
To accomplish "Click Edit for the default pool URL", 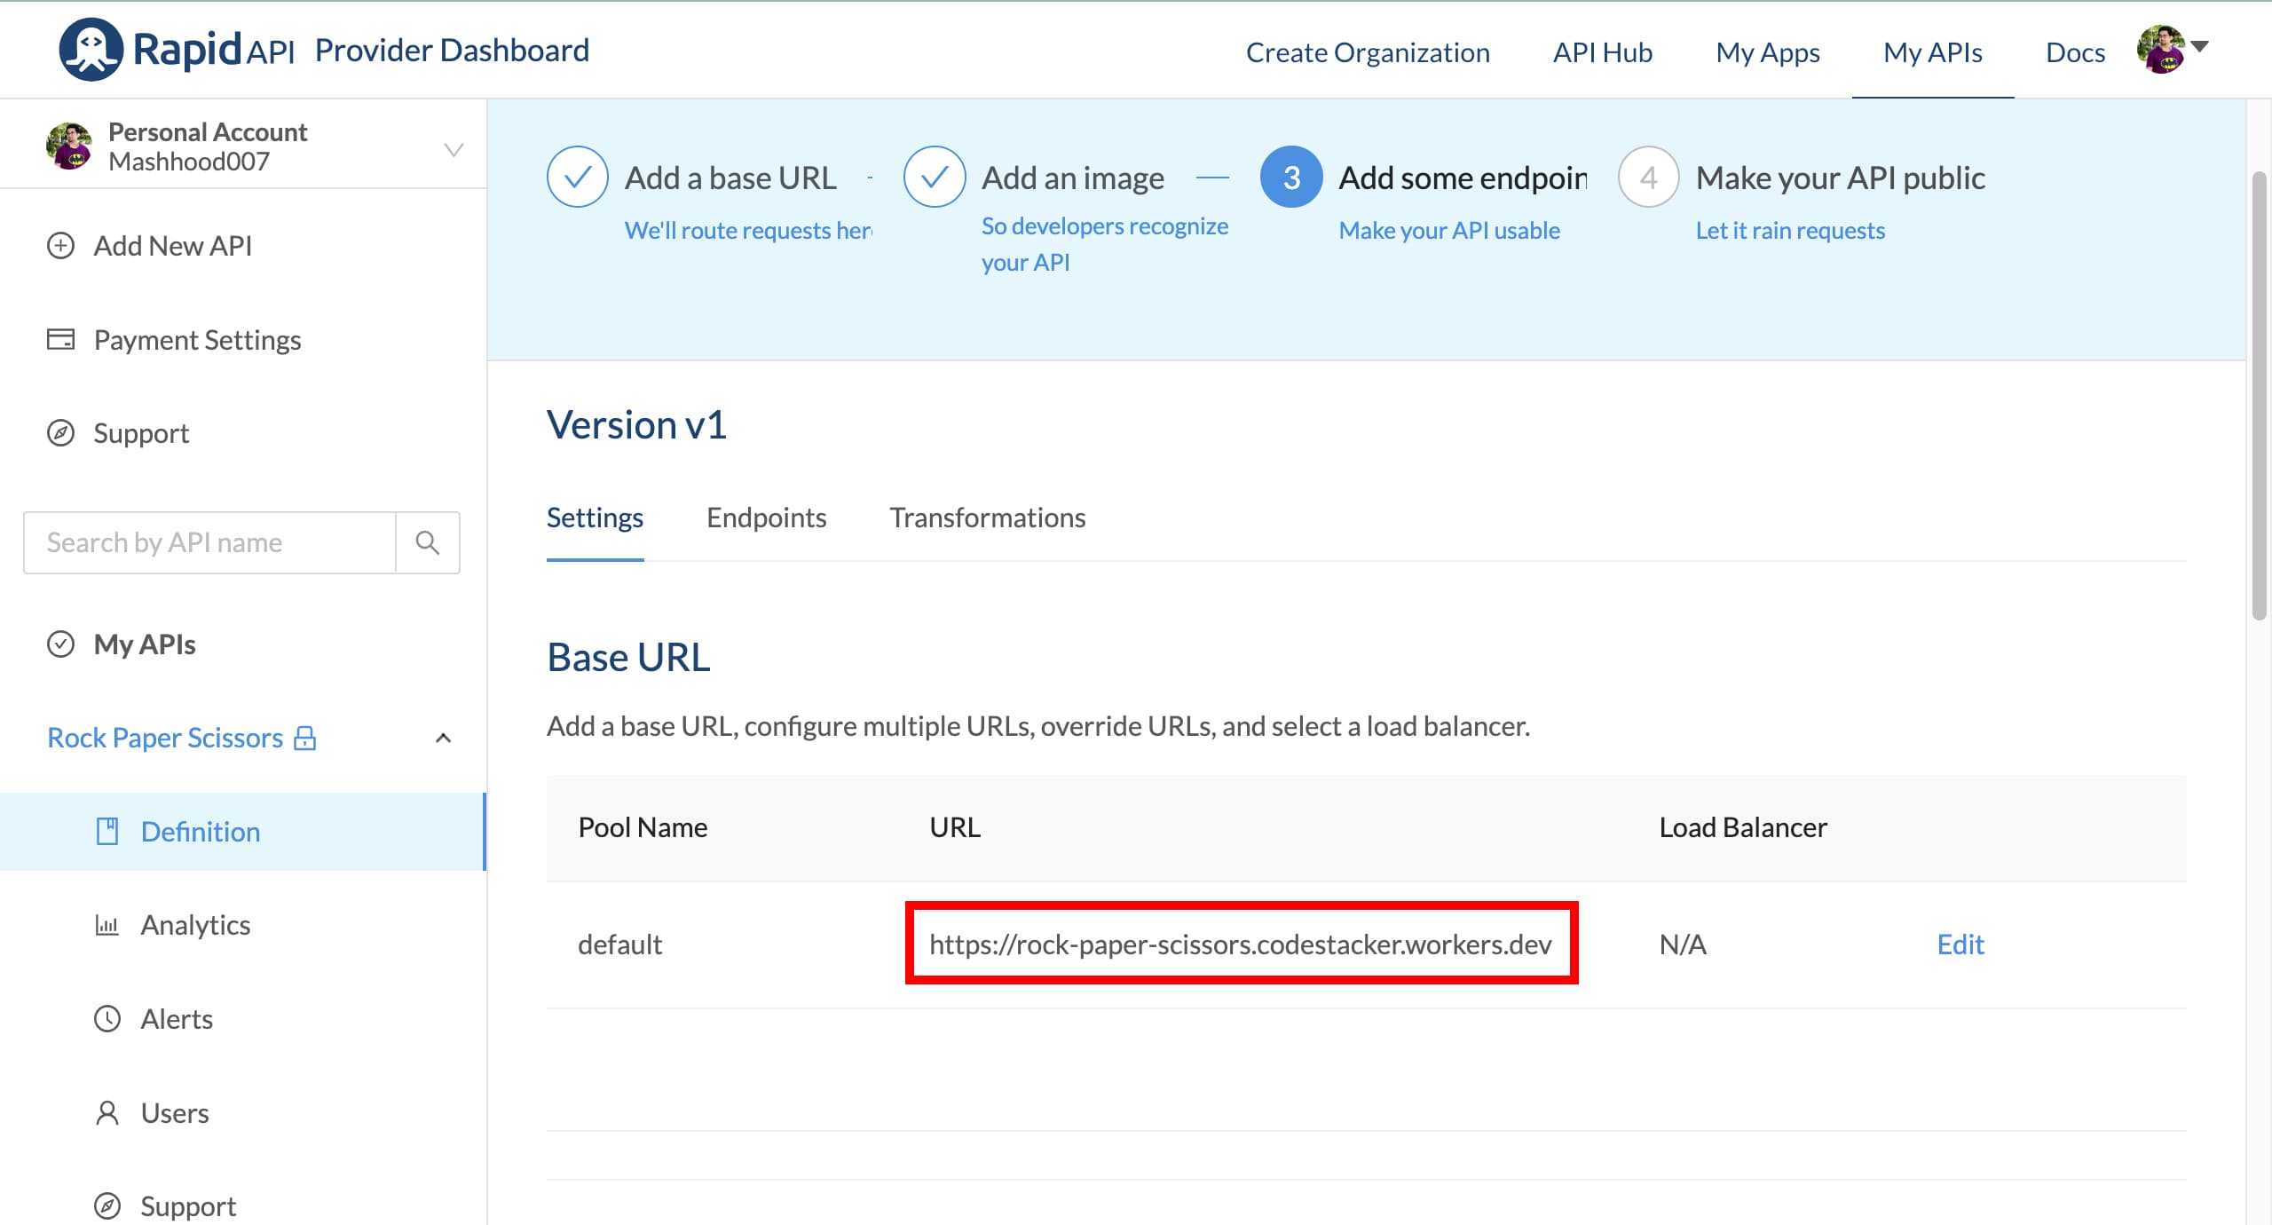I will point(1960,944).
